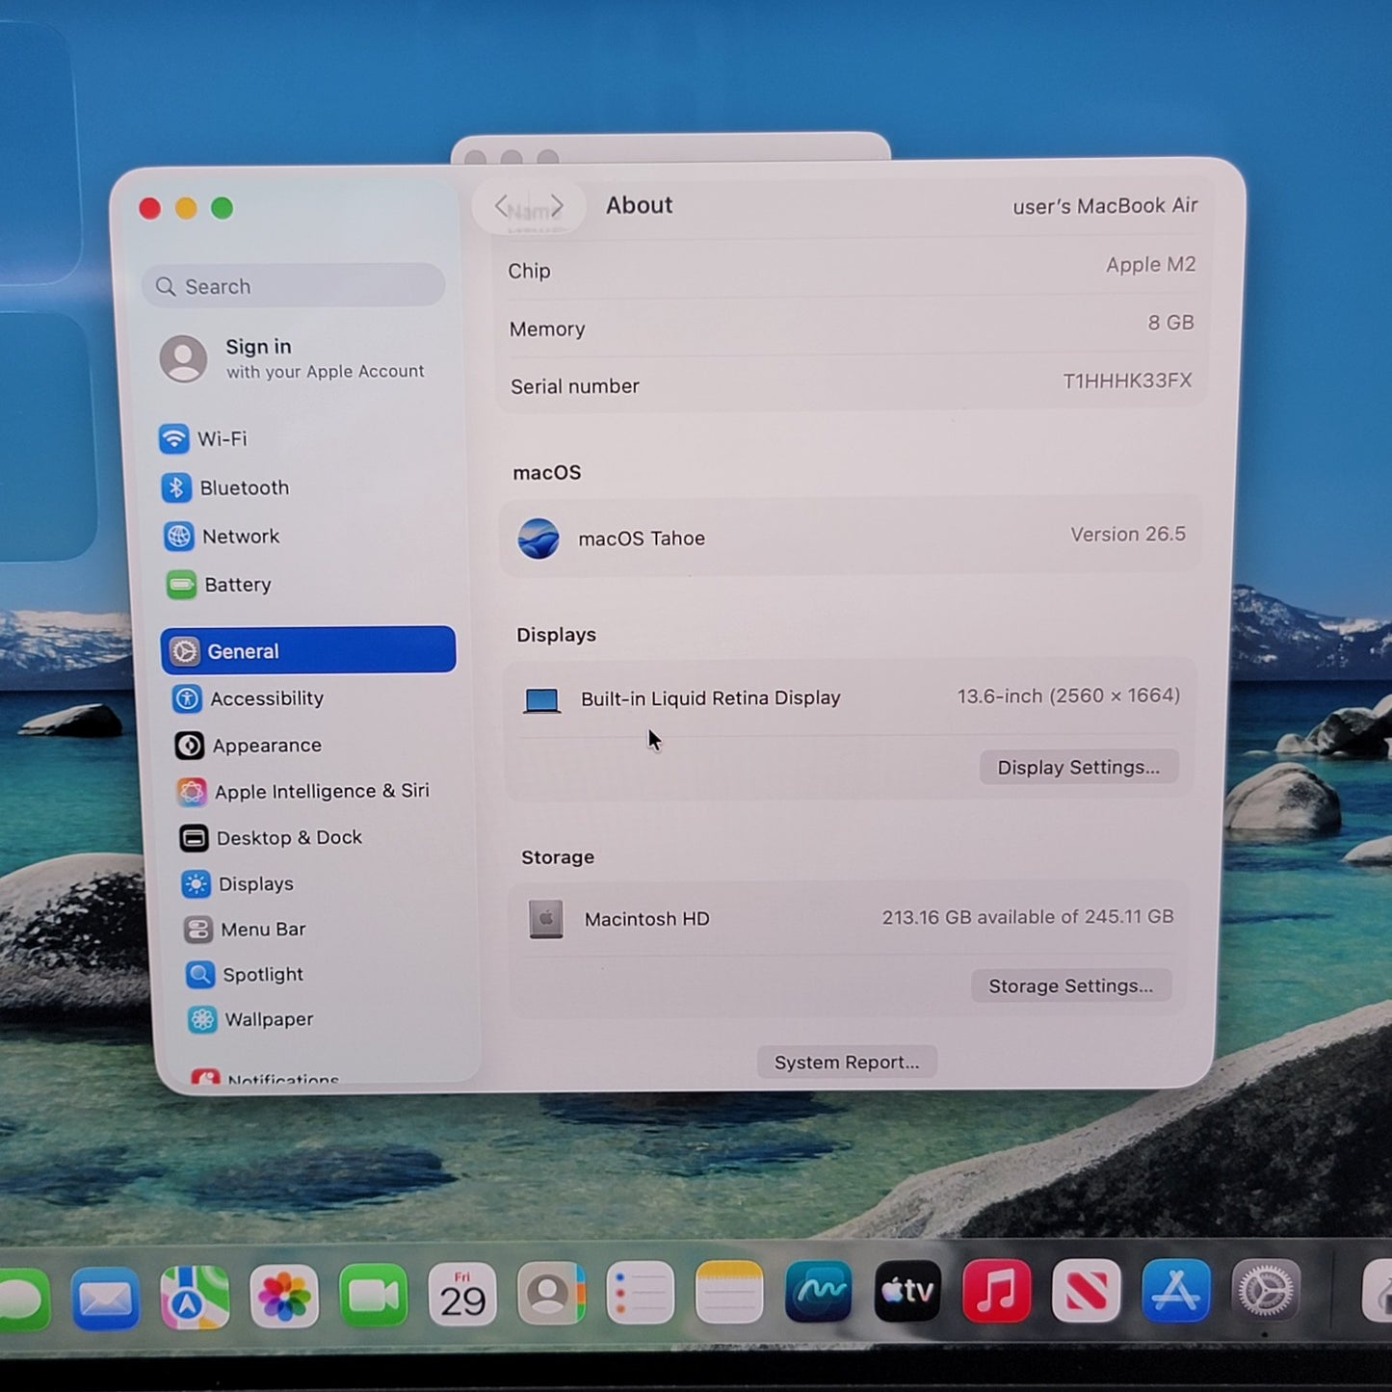
Task: Click the Macintosh HD drive icon
Action: pos(546,919)
